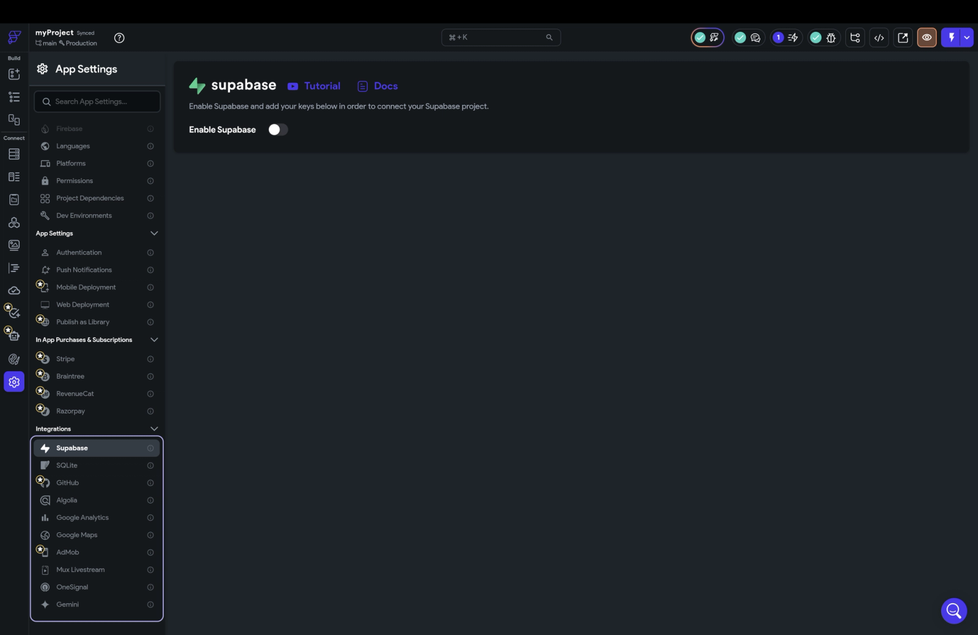Open Gemini integration settings
The width and height of the screenshot is (978, 635).
click(x=97, y=604)
